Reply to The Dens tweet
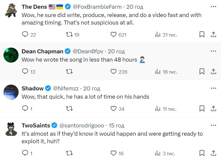Viewport: 221px width, 161px height. click(25, 35)
